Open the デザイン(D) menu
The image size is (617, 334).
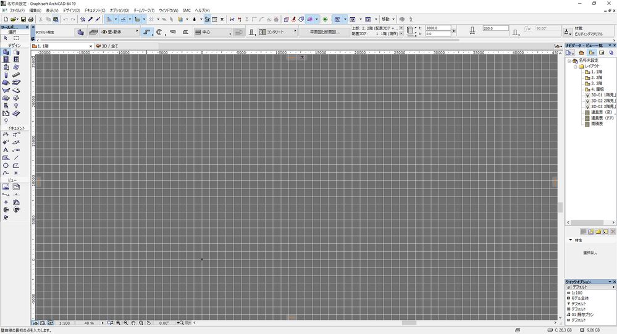[x=71, y=10]
